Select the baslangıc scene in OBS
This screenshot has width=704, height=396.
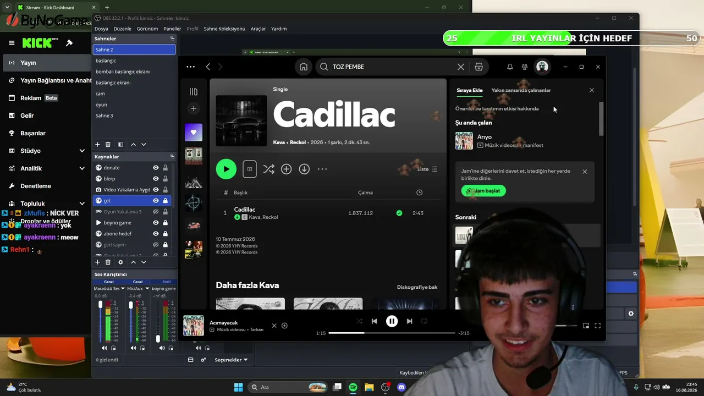pos(134,61)
